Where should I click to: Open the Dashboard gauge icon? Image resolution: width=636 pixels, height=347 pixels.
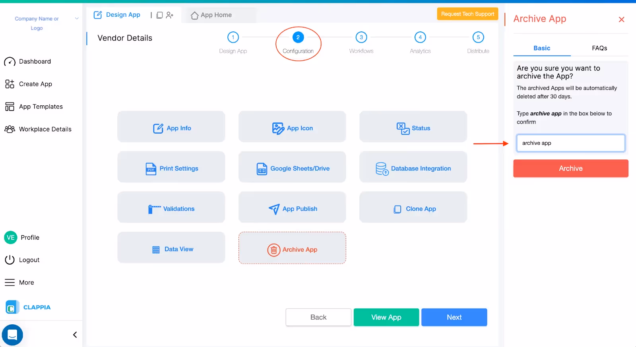click(10, 62)
